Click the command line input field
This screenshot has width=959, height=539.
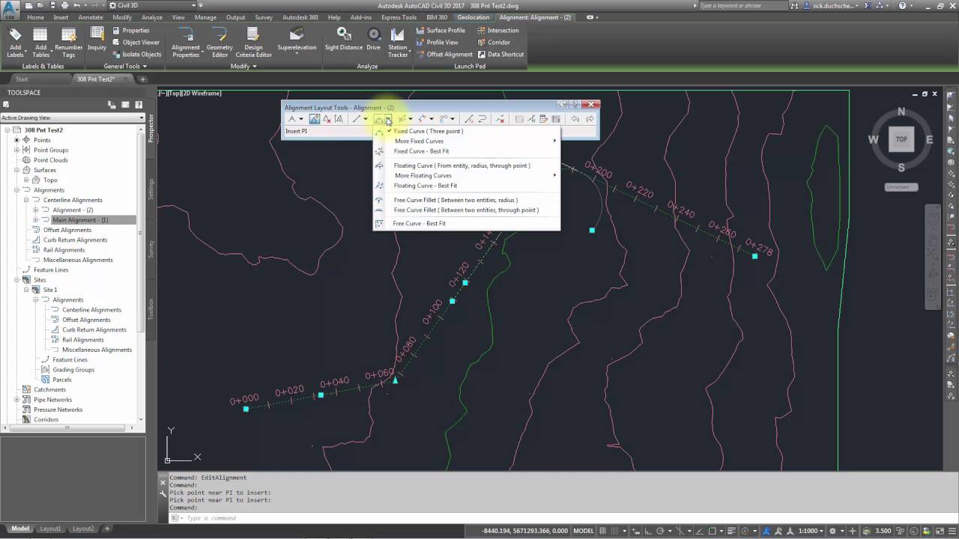(554, 518)
